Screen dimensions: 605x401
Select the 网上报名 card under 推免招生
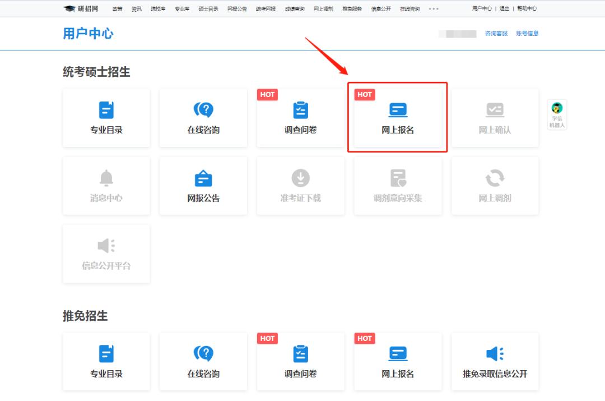(398, 362)
